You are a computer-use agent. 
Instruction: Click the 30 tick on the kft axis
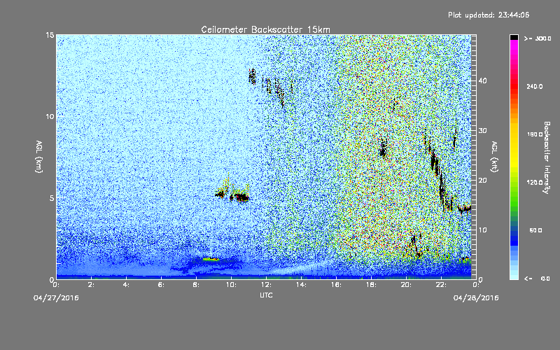tap(482, 130)
